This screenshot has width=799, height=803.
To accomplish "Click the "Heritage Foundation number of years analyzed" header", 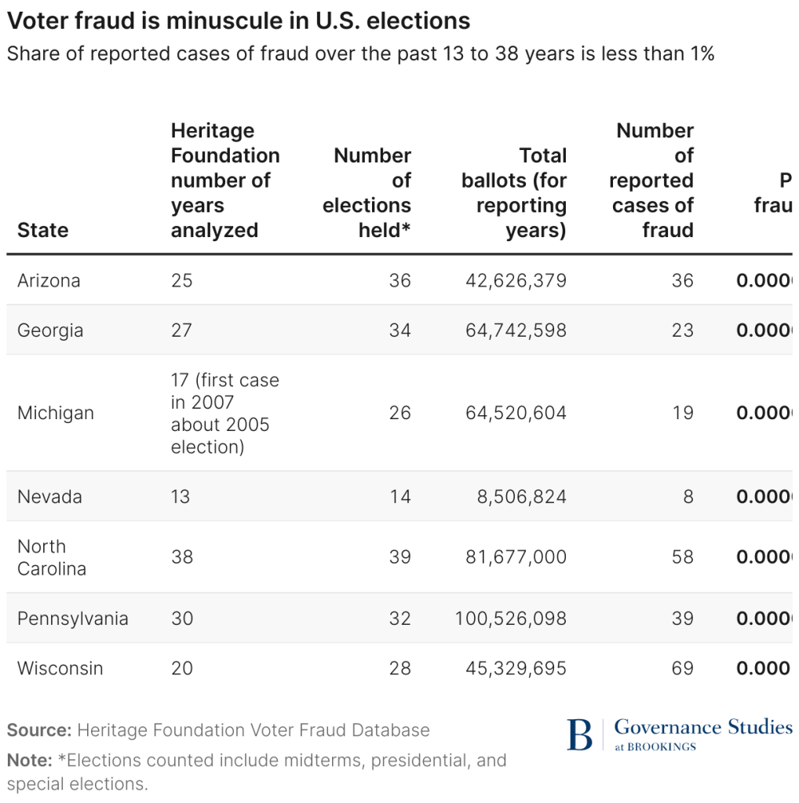I will click(x=224, y=181).
